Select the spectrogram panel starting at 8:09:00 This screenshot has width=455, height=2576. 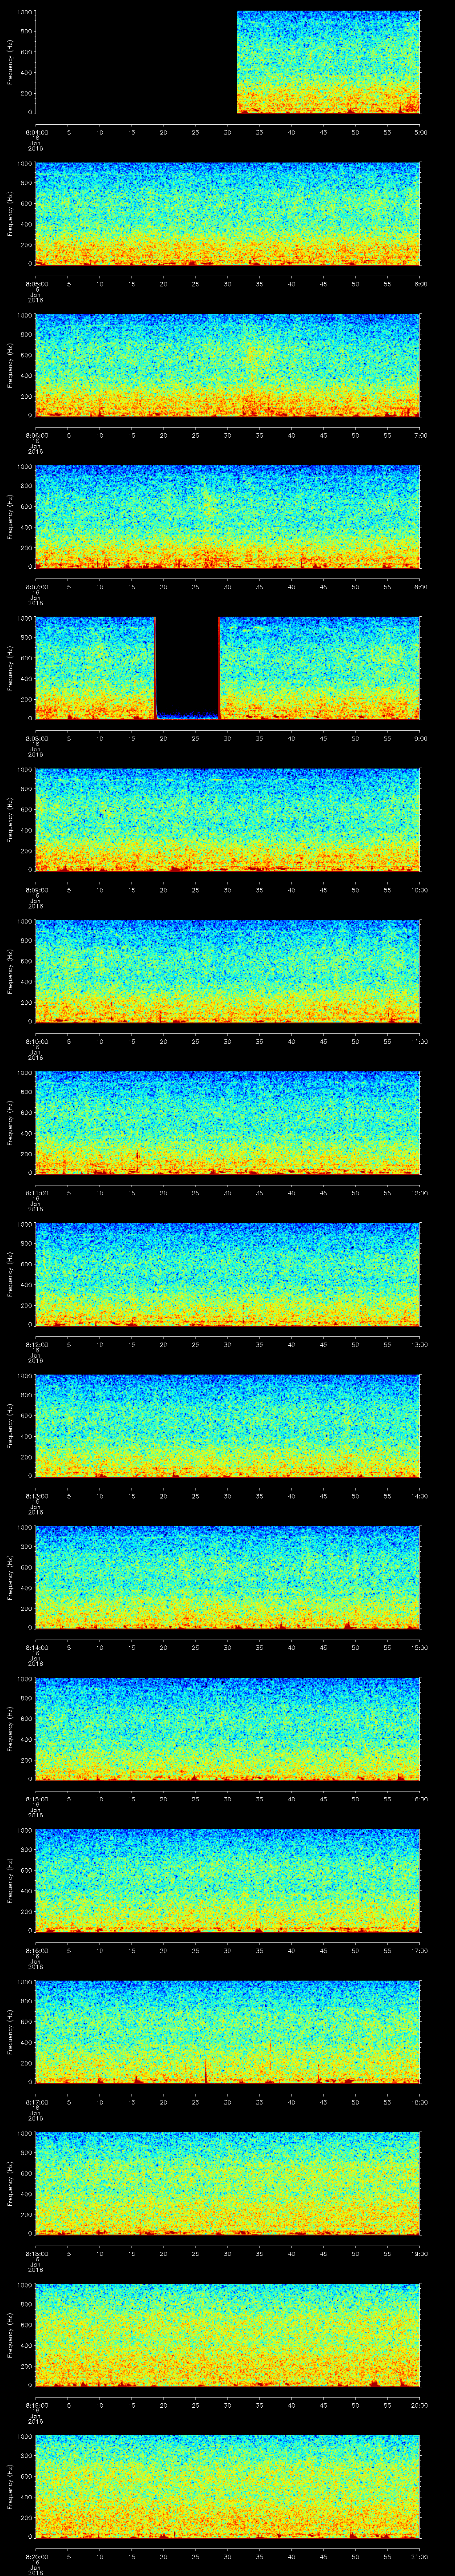[228, 820]
